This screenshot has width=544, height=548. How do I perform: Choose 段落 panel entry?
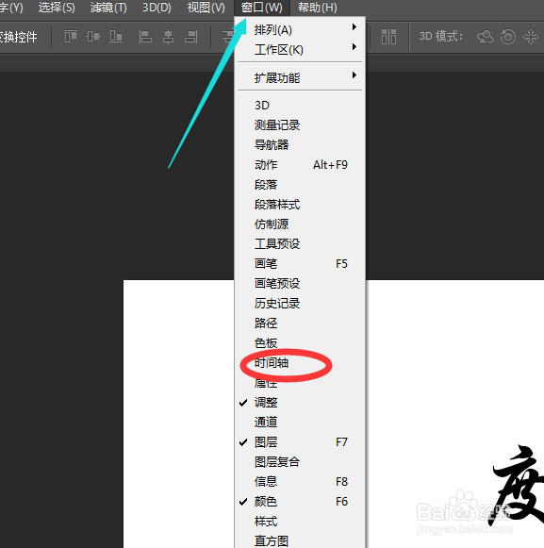point(300,184)
